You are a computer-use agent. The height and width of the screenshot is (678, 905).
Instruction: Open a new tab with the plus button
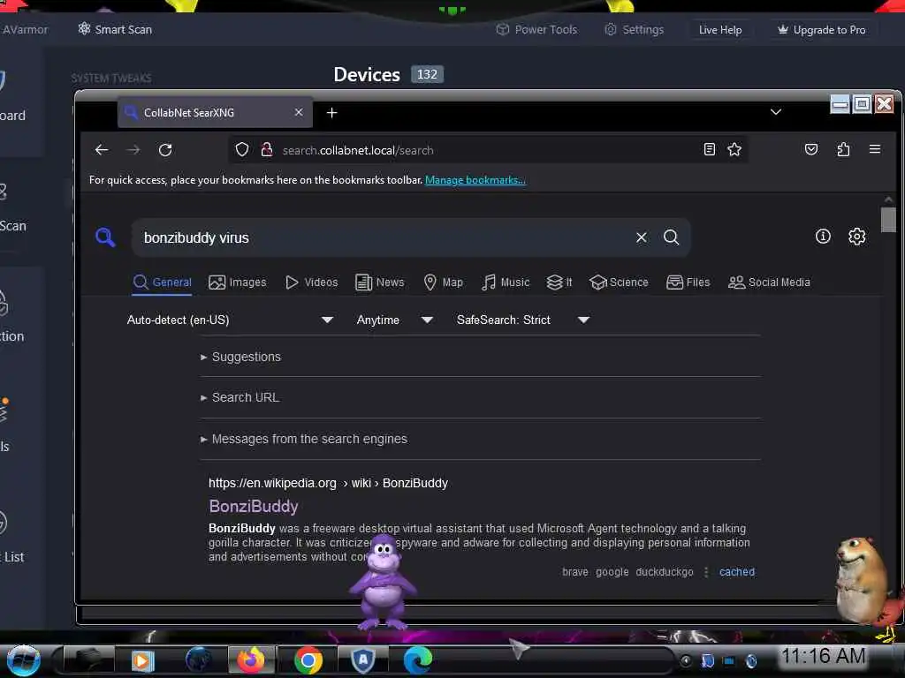pyautogui.click(x=332, y=112)
